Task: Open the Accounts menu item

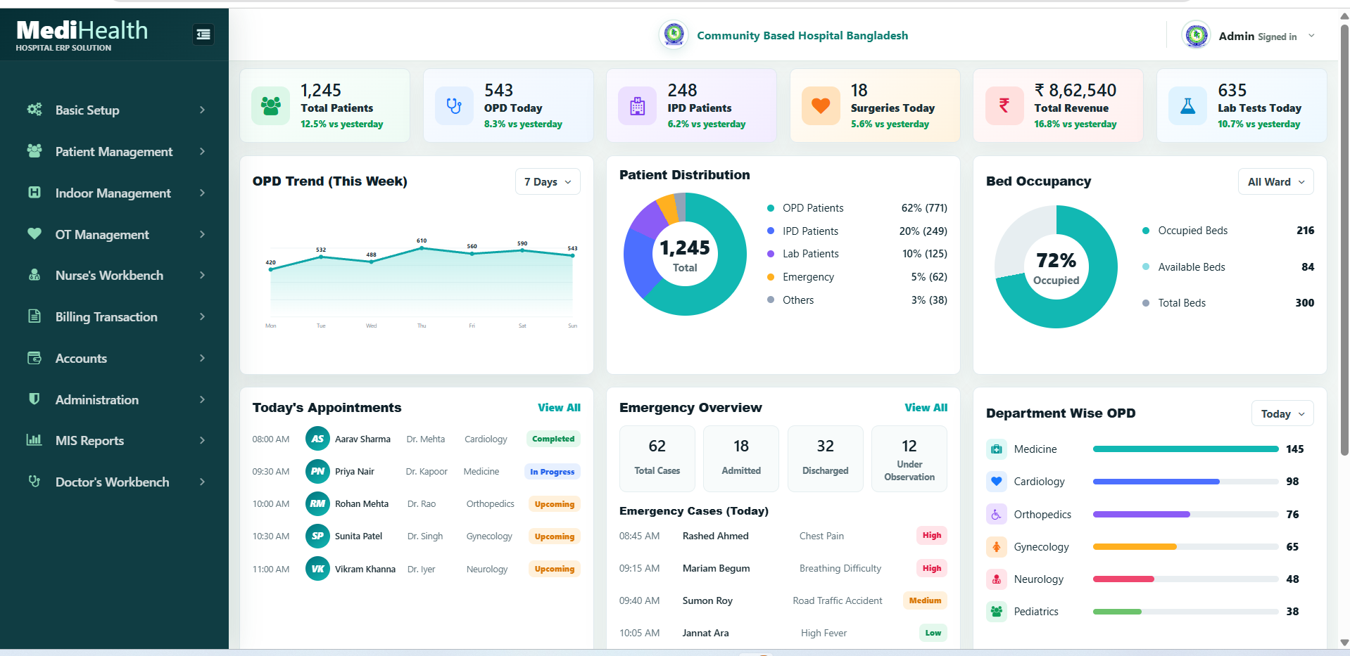Action: (x=114, y=358)
